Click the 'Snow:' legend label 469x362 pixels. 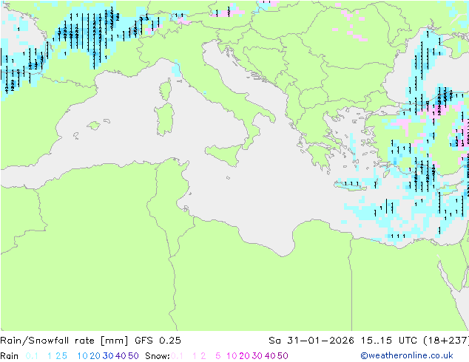click(158, 356)
